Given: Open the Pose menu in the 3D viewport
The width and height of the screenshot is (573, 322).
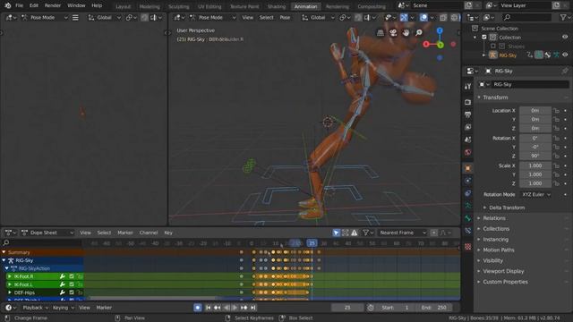Looking at the screenshot, I should click(x=285, y=17).
